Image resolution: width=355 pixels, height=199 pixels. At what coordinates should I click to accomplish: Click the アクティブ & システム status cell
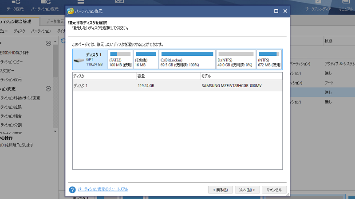339,64
